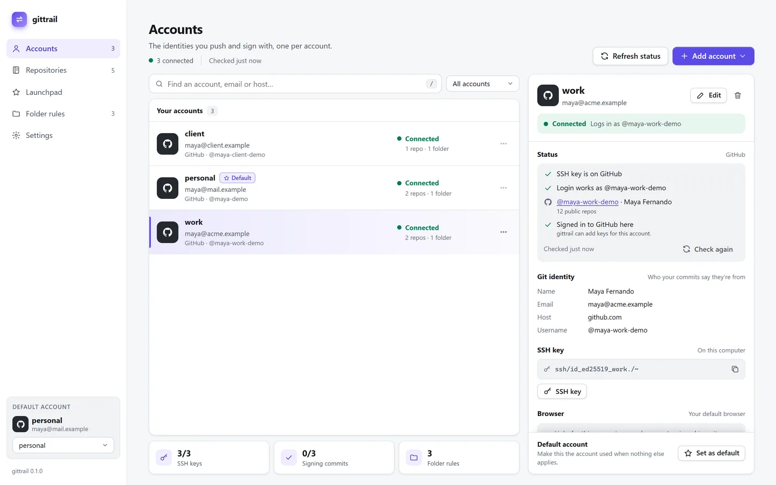Open Repositories in the sidebar
This screenshot has height=485, width=776.
coord(63,70)
